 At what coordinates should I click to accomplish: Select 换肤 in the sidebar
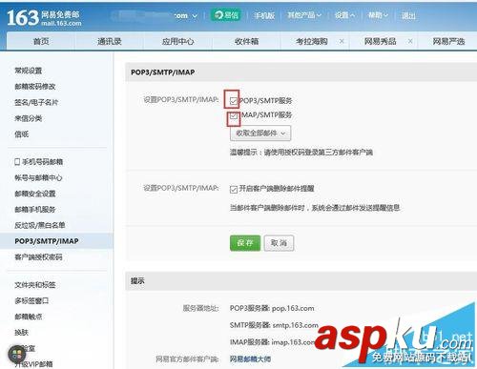[21, 333]
